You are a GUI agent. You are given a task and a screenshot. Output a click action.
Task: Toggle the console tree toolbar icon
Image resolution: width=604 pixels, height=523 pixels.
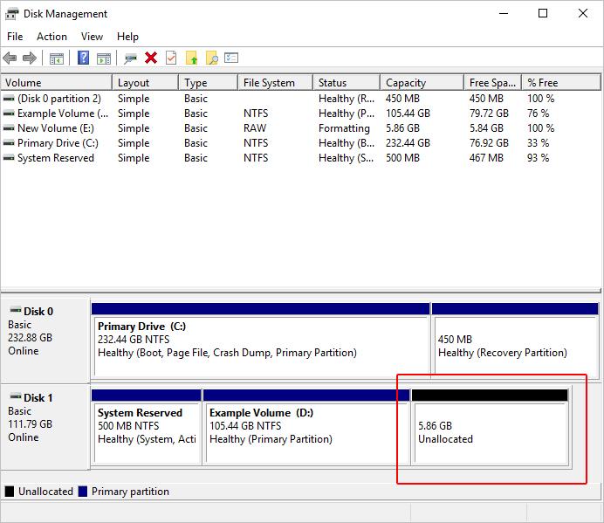(57, 58)
